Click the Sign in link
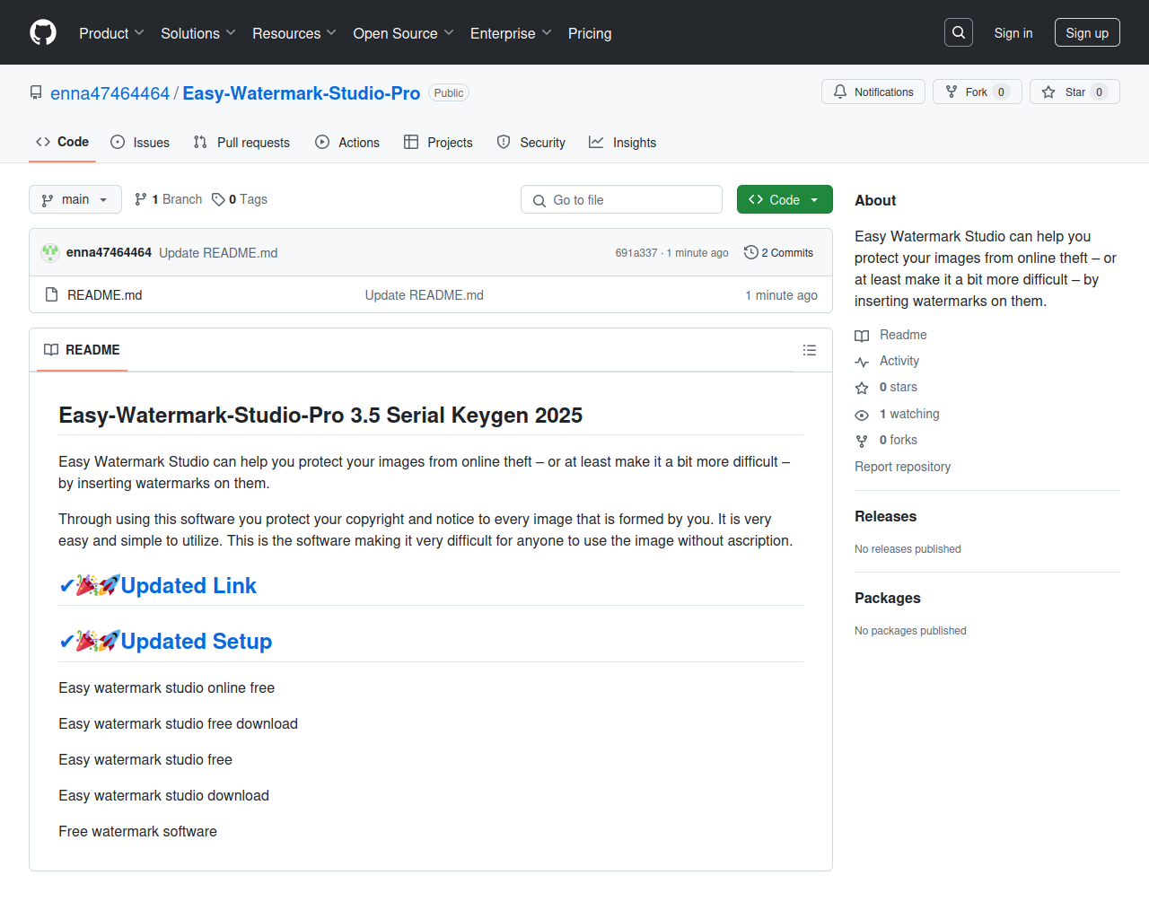The width and height of the screenshot is (1149, 919). pos(1013,33)
